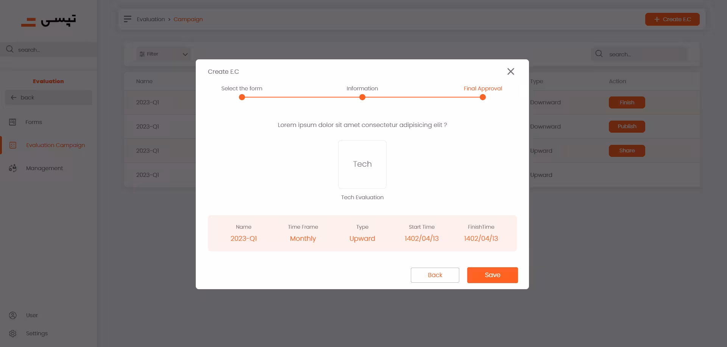Click the Information step dot
The height and width of the screenshot is (347, 727).
[362, 97]
